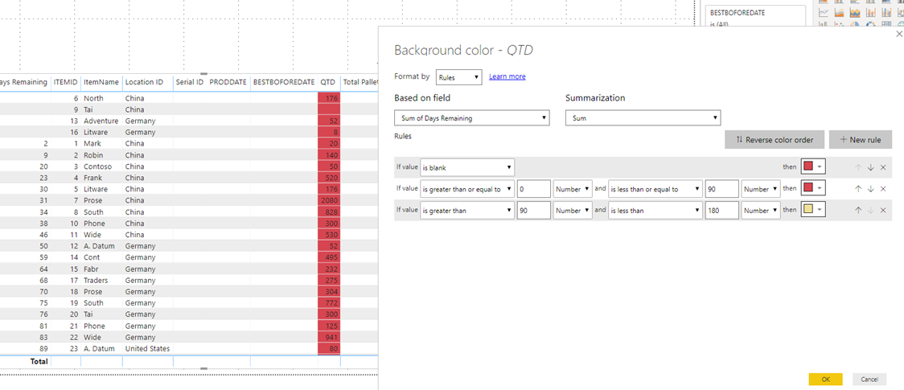Edit the minimum value field containing 0

point(533,189)
